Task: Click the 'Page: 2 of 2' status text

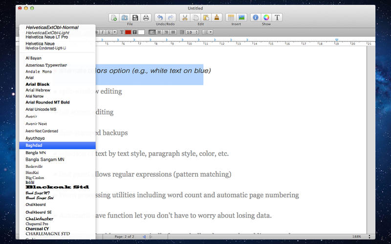Action: [124, 237]
